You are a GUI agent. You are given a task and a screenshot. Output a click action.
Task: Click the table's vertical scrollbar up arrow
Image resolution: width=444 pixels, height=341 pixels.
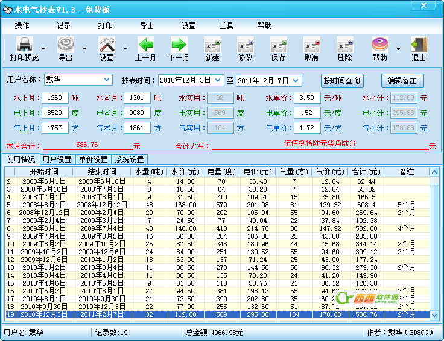434,171
